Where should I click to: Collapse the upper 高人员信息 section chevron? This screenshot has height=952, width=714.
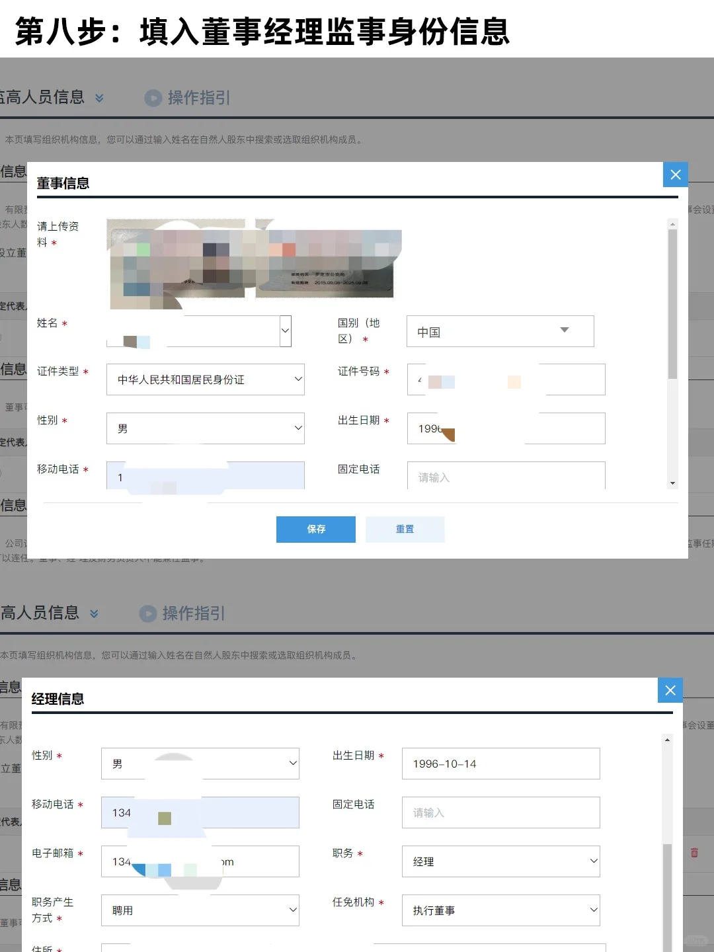pos(99,98)
